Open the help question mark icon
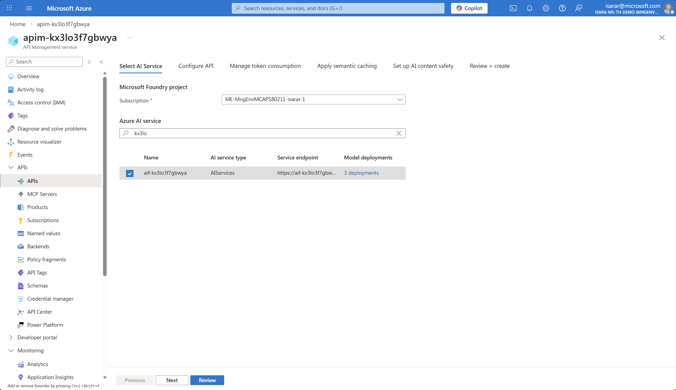 click(x=562, y=8)
